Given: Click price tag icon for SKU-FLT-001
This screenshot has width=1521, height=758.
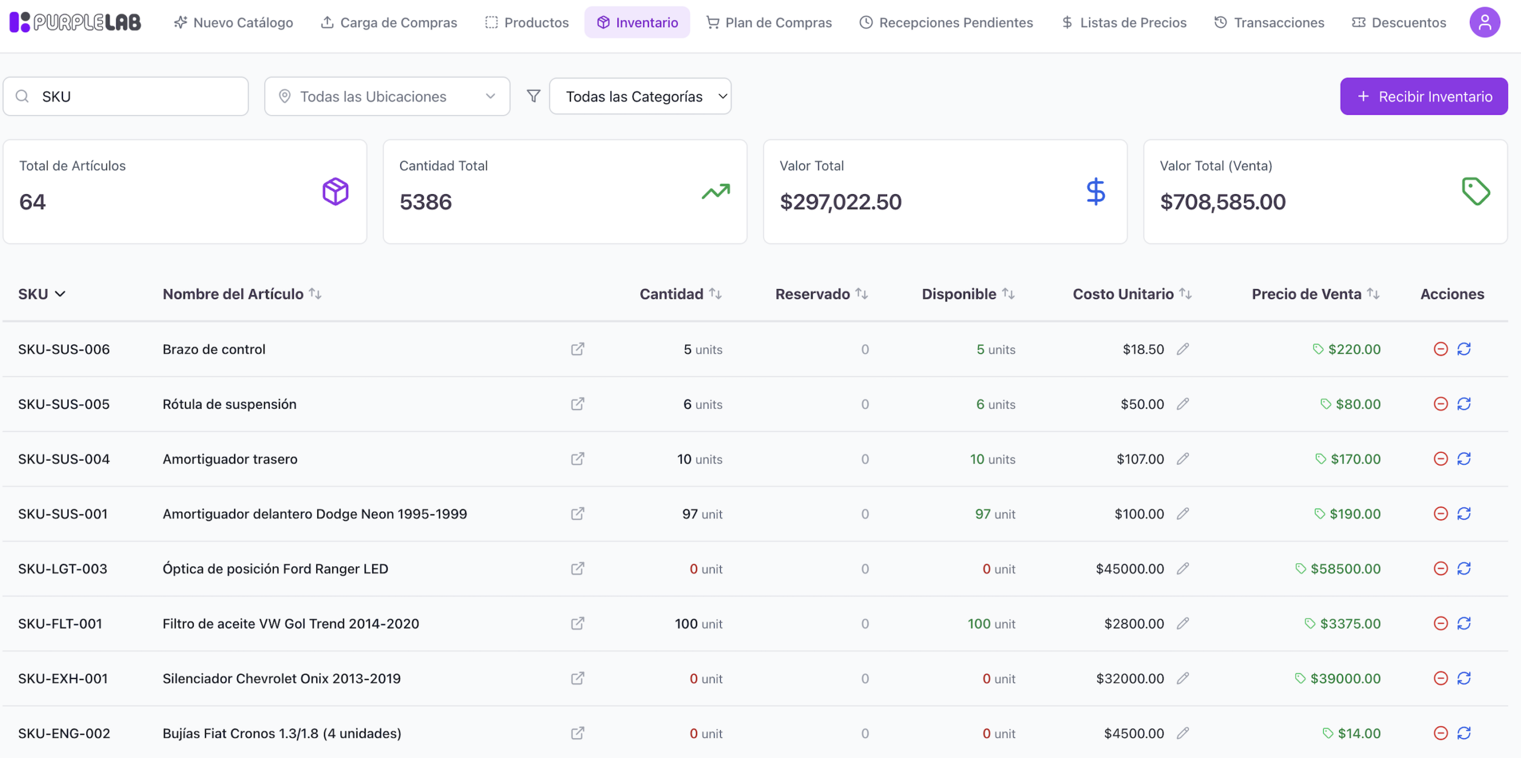Looking at the screenshot, I should pyautogui.click(x=1309, y=624).
